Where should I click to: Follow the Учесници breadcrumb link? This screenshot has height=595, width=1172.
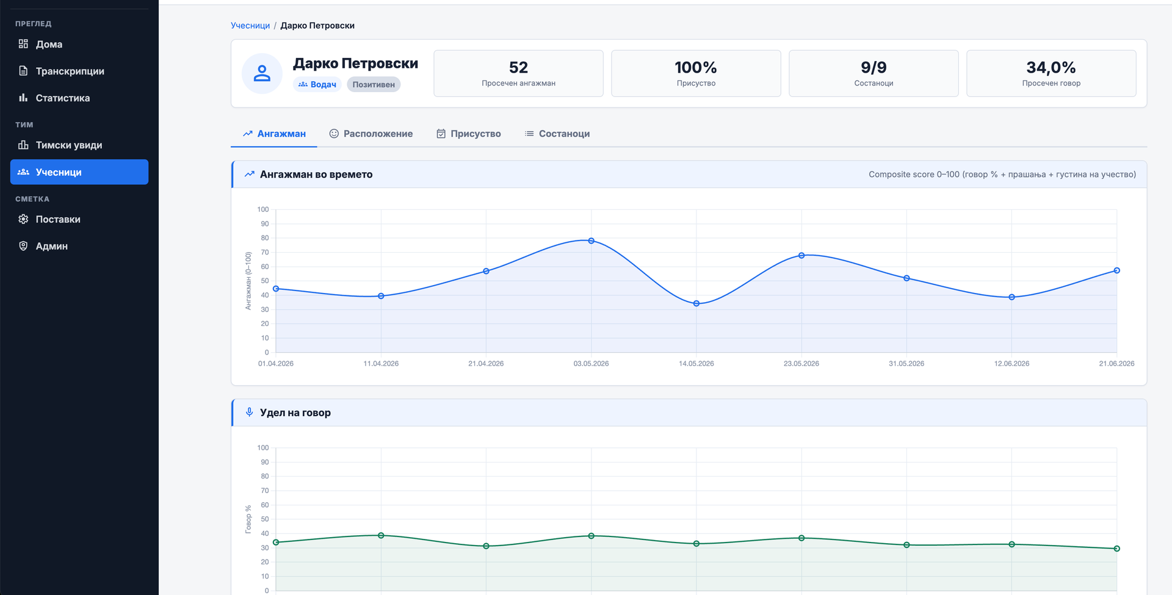tap(250, 26)
